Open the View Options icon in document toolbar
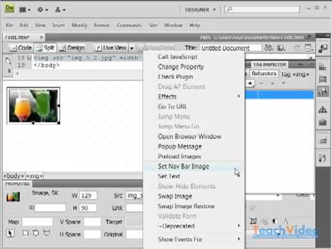This screenshot has width=332, height=249. (x=308, y=48)
